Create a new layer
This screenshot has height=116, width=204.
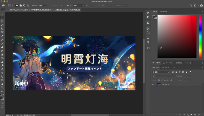pyautogui.click(x=195, y=115)
